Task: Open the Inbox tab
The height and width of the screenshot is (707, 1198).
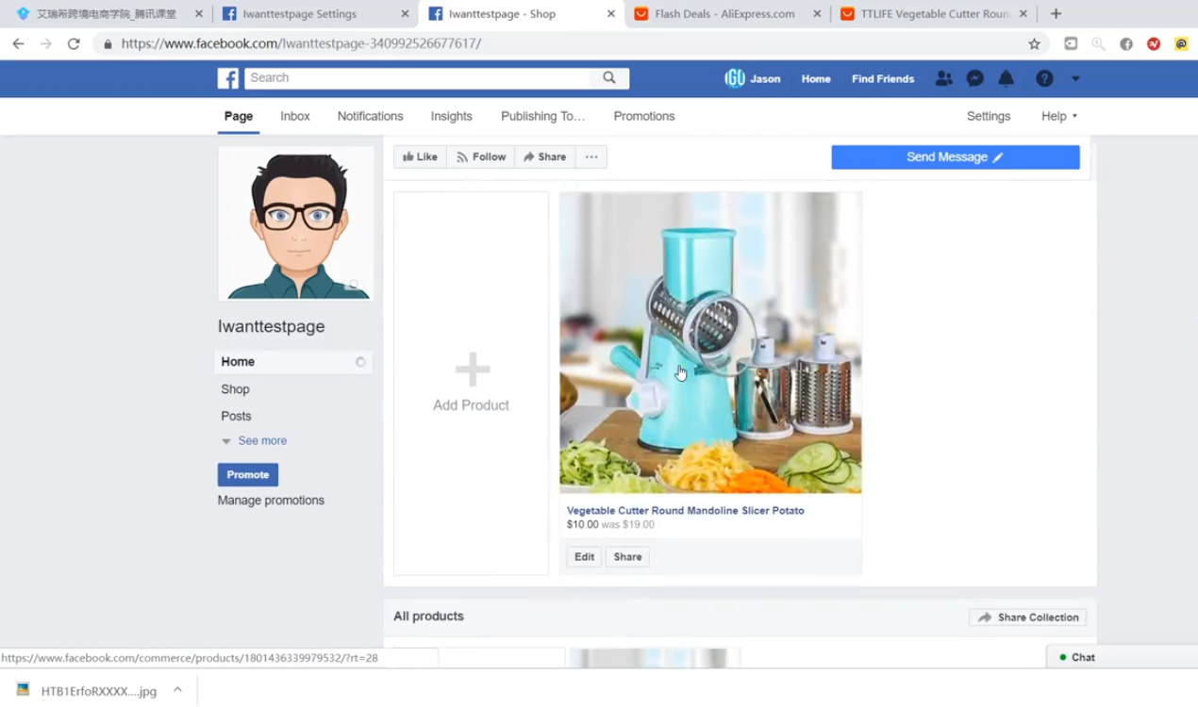Action: click(x=295, y=116)
